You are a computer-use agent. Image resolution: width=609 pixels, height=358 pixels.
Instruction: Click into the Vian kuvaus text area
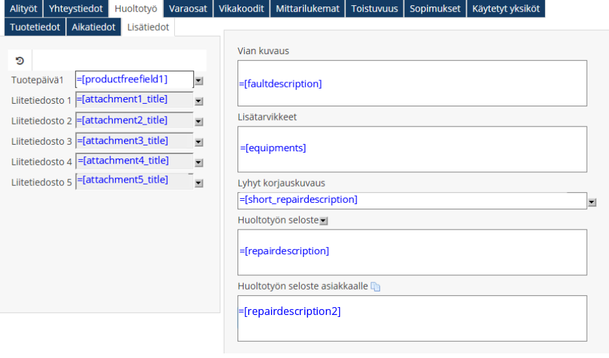pyautogui.click(x=412, y=83)
